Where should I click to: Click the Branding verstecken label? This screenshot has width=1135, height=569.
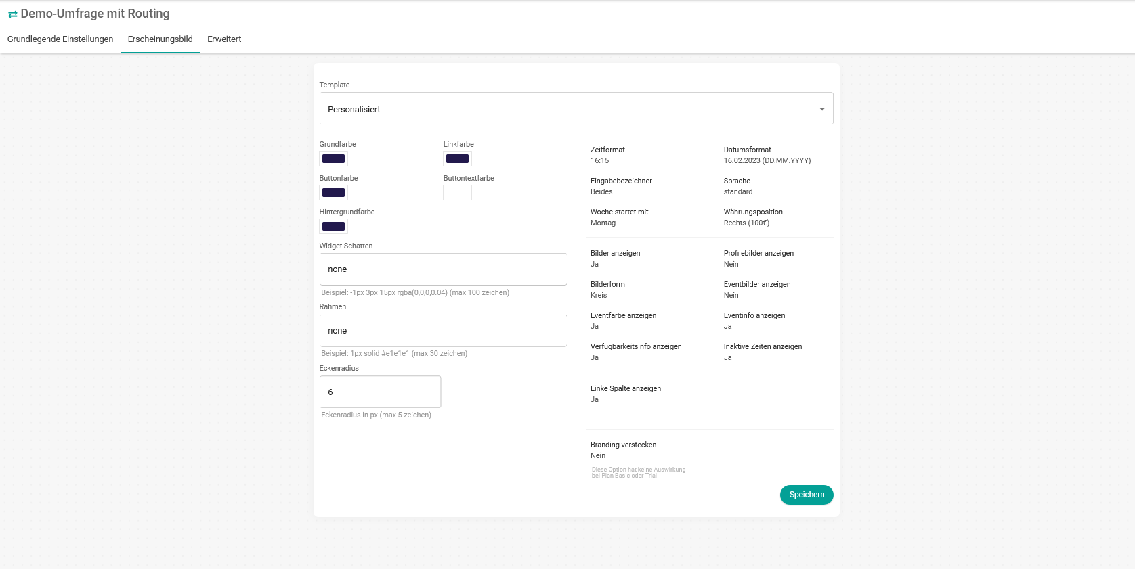pos(623,445)
